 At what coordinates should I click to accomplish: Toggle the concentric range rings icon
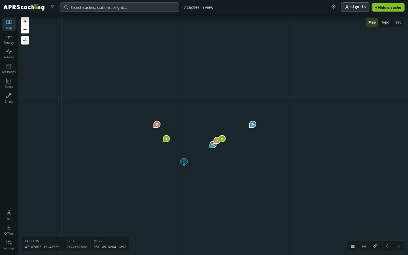point(364,246)
